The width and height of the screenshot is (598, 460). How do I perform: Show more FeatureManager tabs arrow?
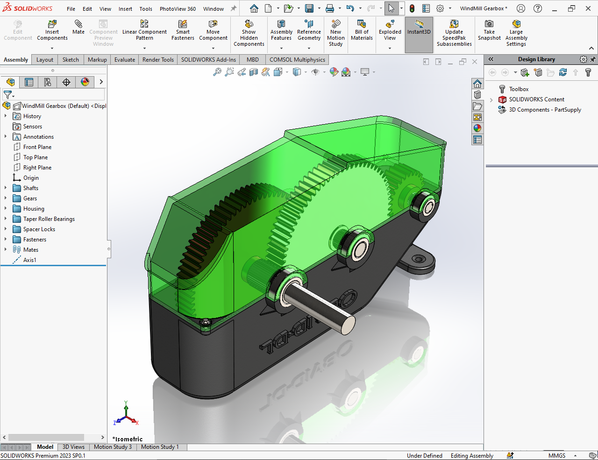point(101,82)
